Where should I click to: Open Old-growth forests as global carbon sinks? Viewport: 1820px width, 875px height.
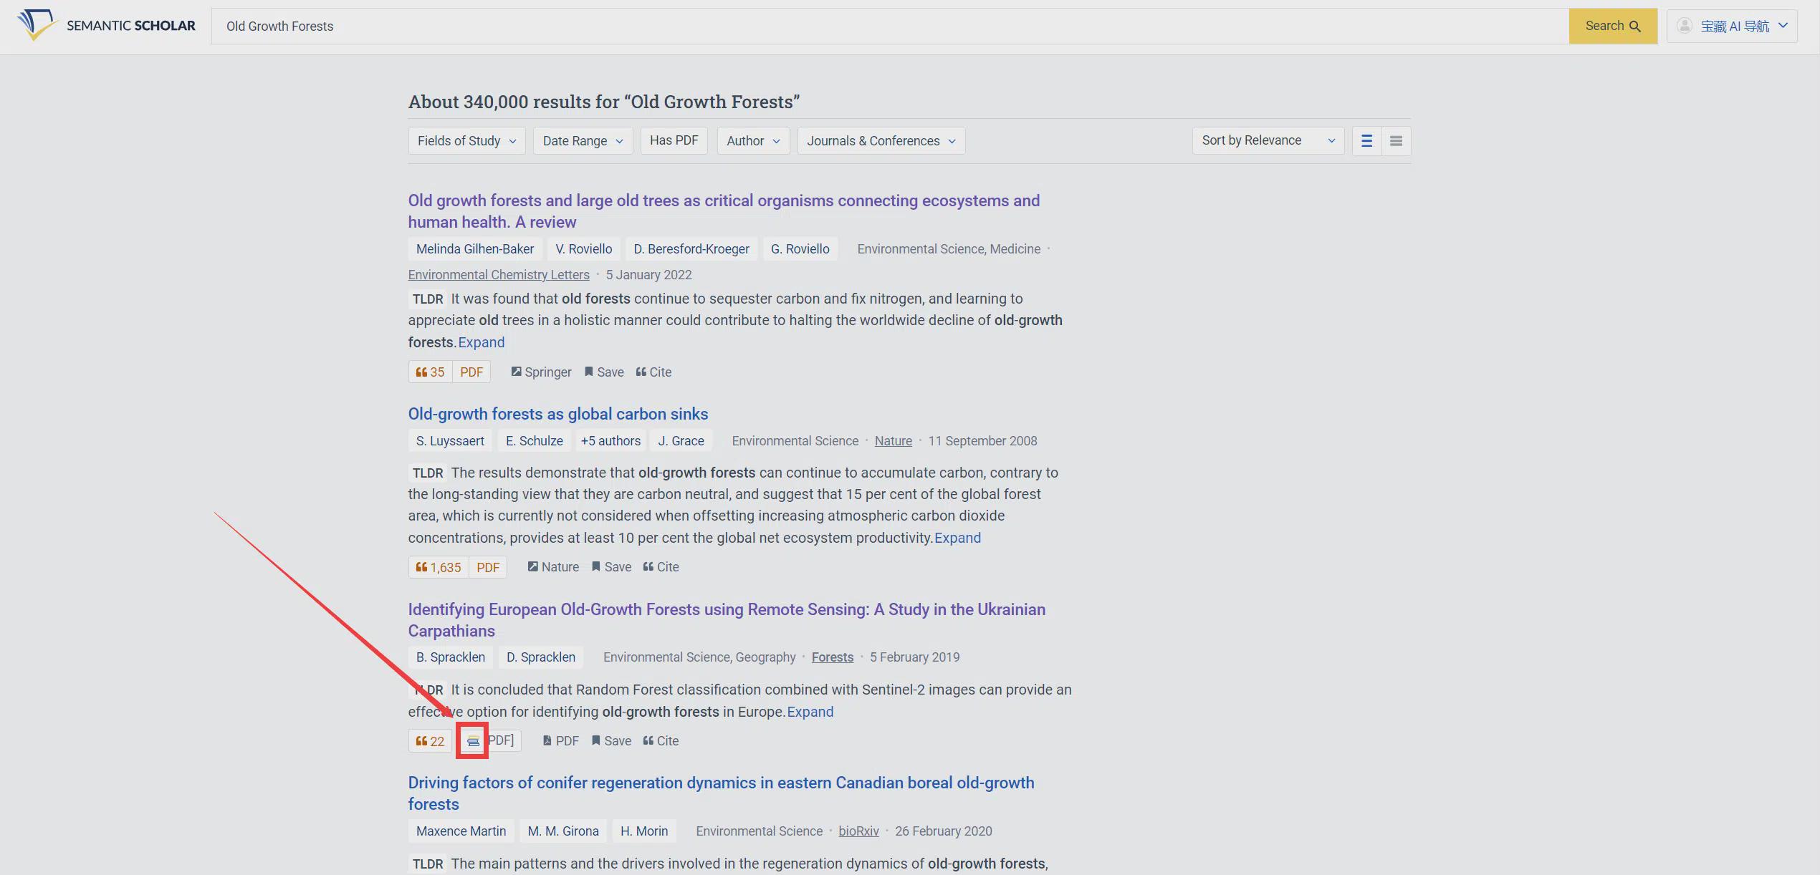[x=558, y=414]
